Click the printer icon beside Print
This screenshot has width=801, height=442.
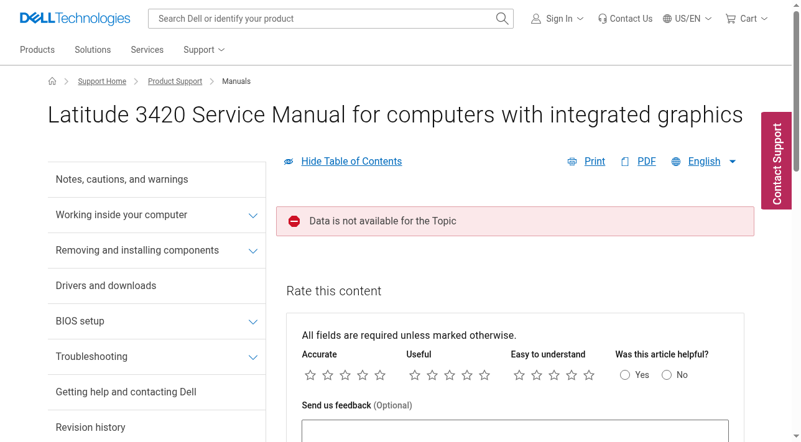[572, 162]
